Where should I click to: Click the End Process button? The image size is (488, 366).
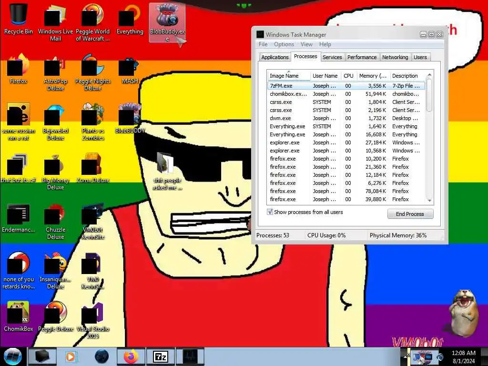(410, 214)
